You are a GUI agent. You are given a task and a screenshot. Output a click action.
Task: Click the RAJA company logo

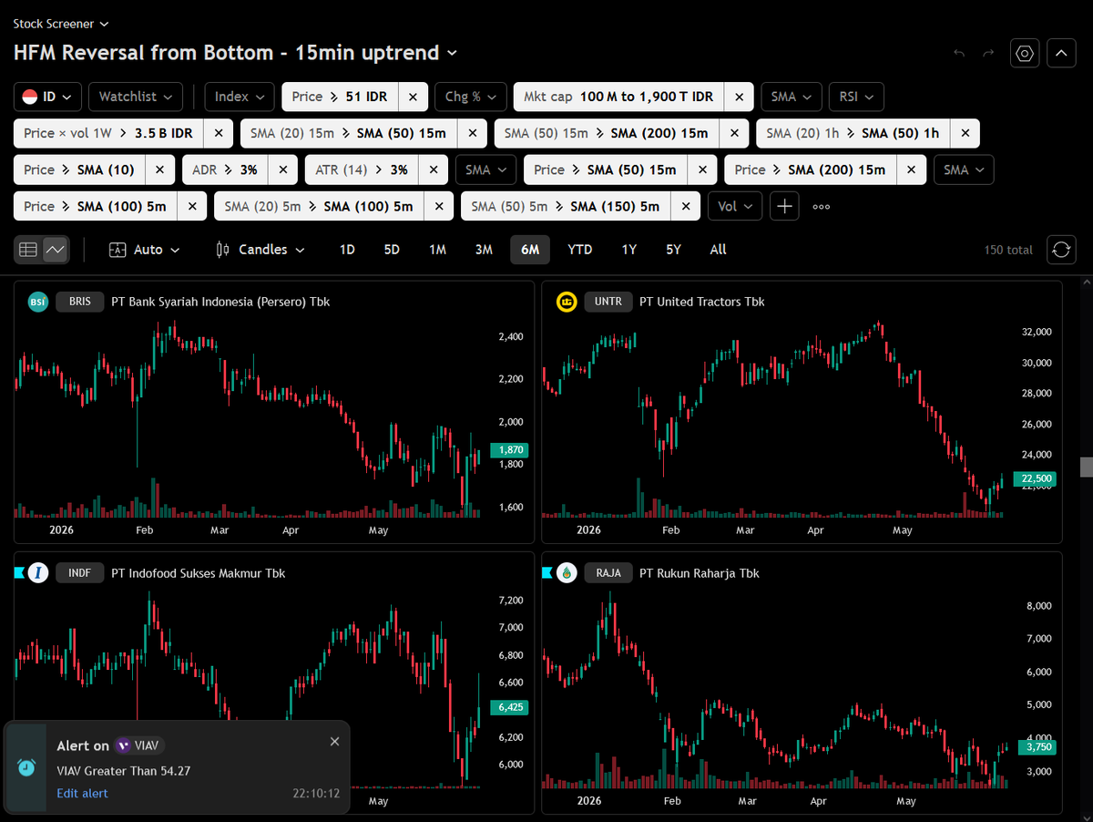pos(567,573)
